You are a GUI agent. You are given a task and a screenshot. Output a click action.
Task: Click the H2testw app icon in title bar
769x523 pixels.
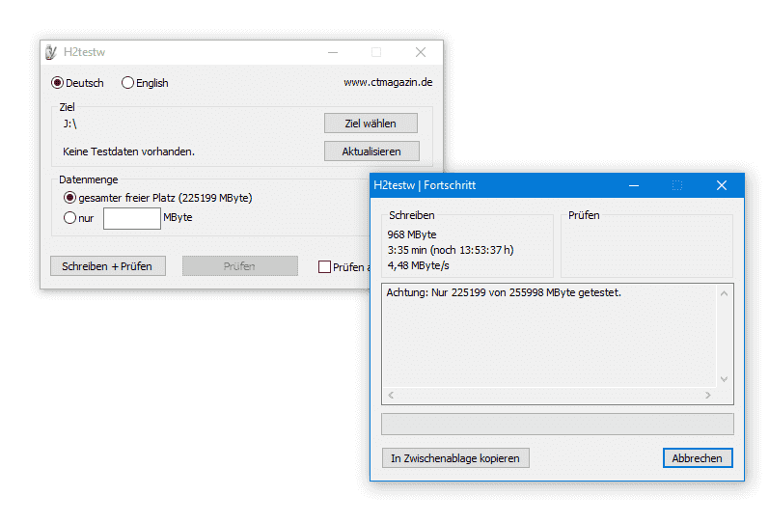point(51,52)
